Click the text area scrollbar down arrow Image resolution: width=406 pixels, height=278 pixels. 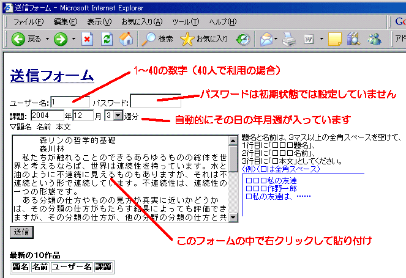click(x=233, y=218)
